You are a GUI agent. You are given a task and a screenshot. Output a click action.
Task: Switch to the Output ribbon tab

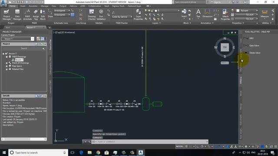(63, 6)
